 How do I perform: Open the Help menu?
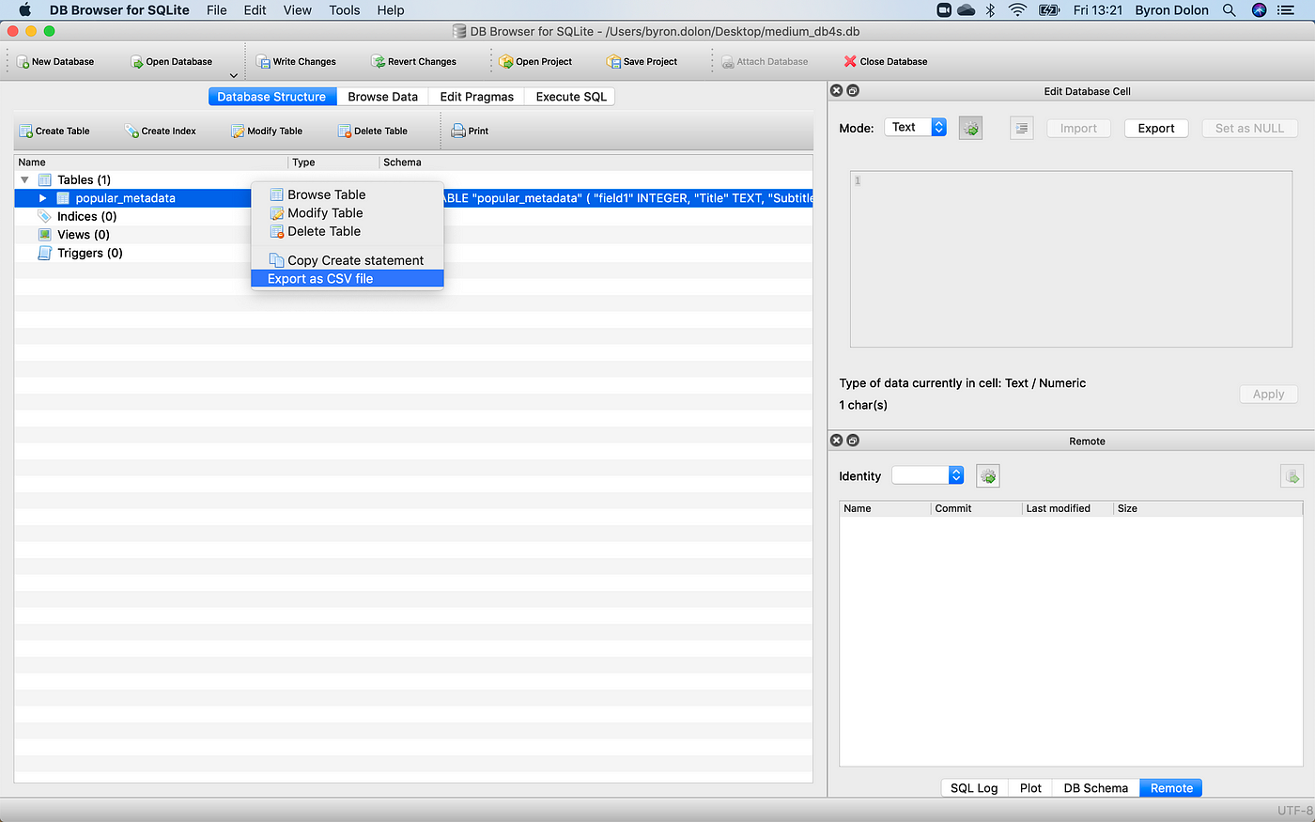[x=391, y=10]
